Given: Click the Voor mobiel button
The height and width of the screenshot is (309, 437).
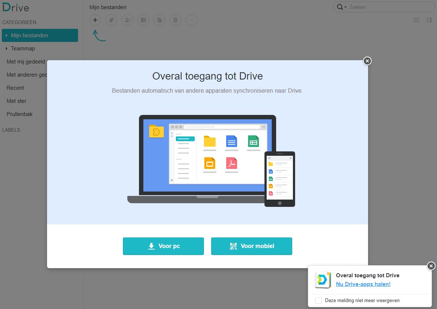Looking at the screenshot, I should [252, 246].
